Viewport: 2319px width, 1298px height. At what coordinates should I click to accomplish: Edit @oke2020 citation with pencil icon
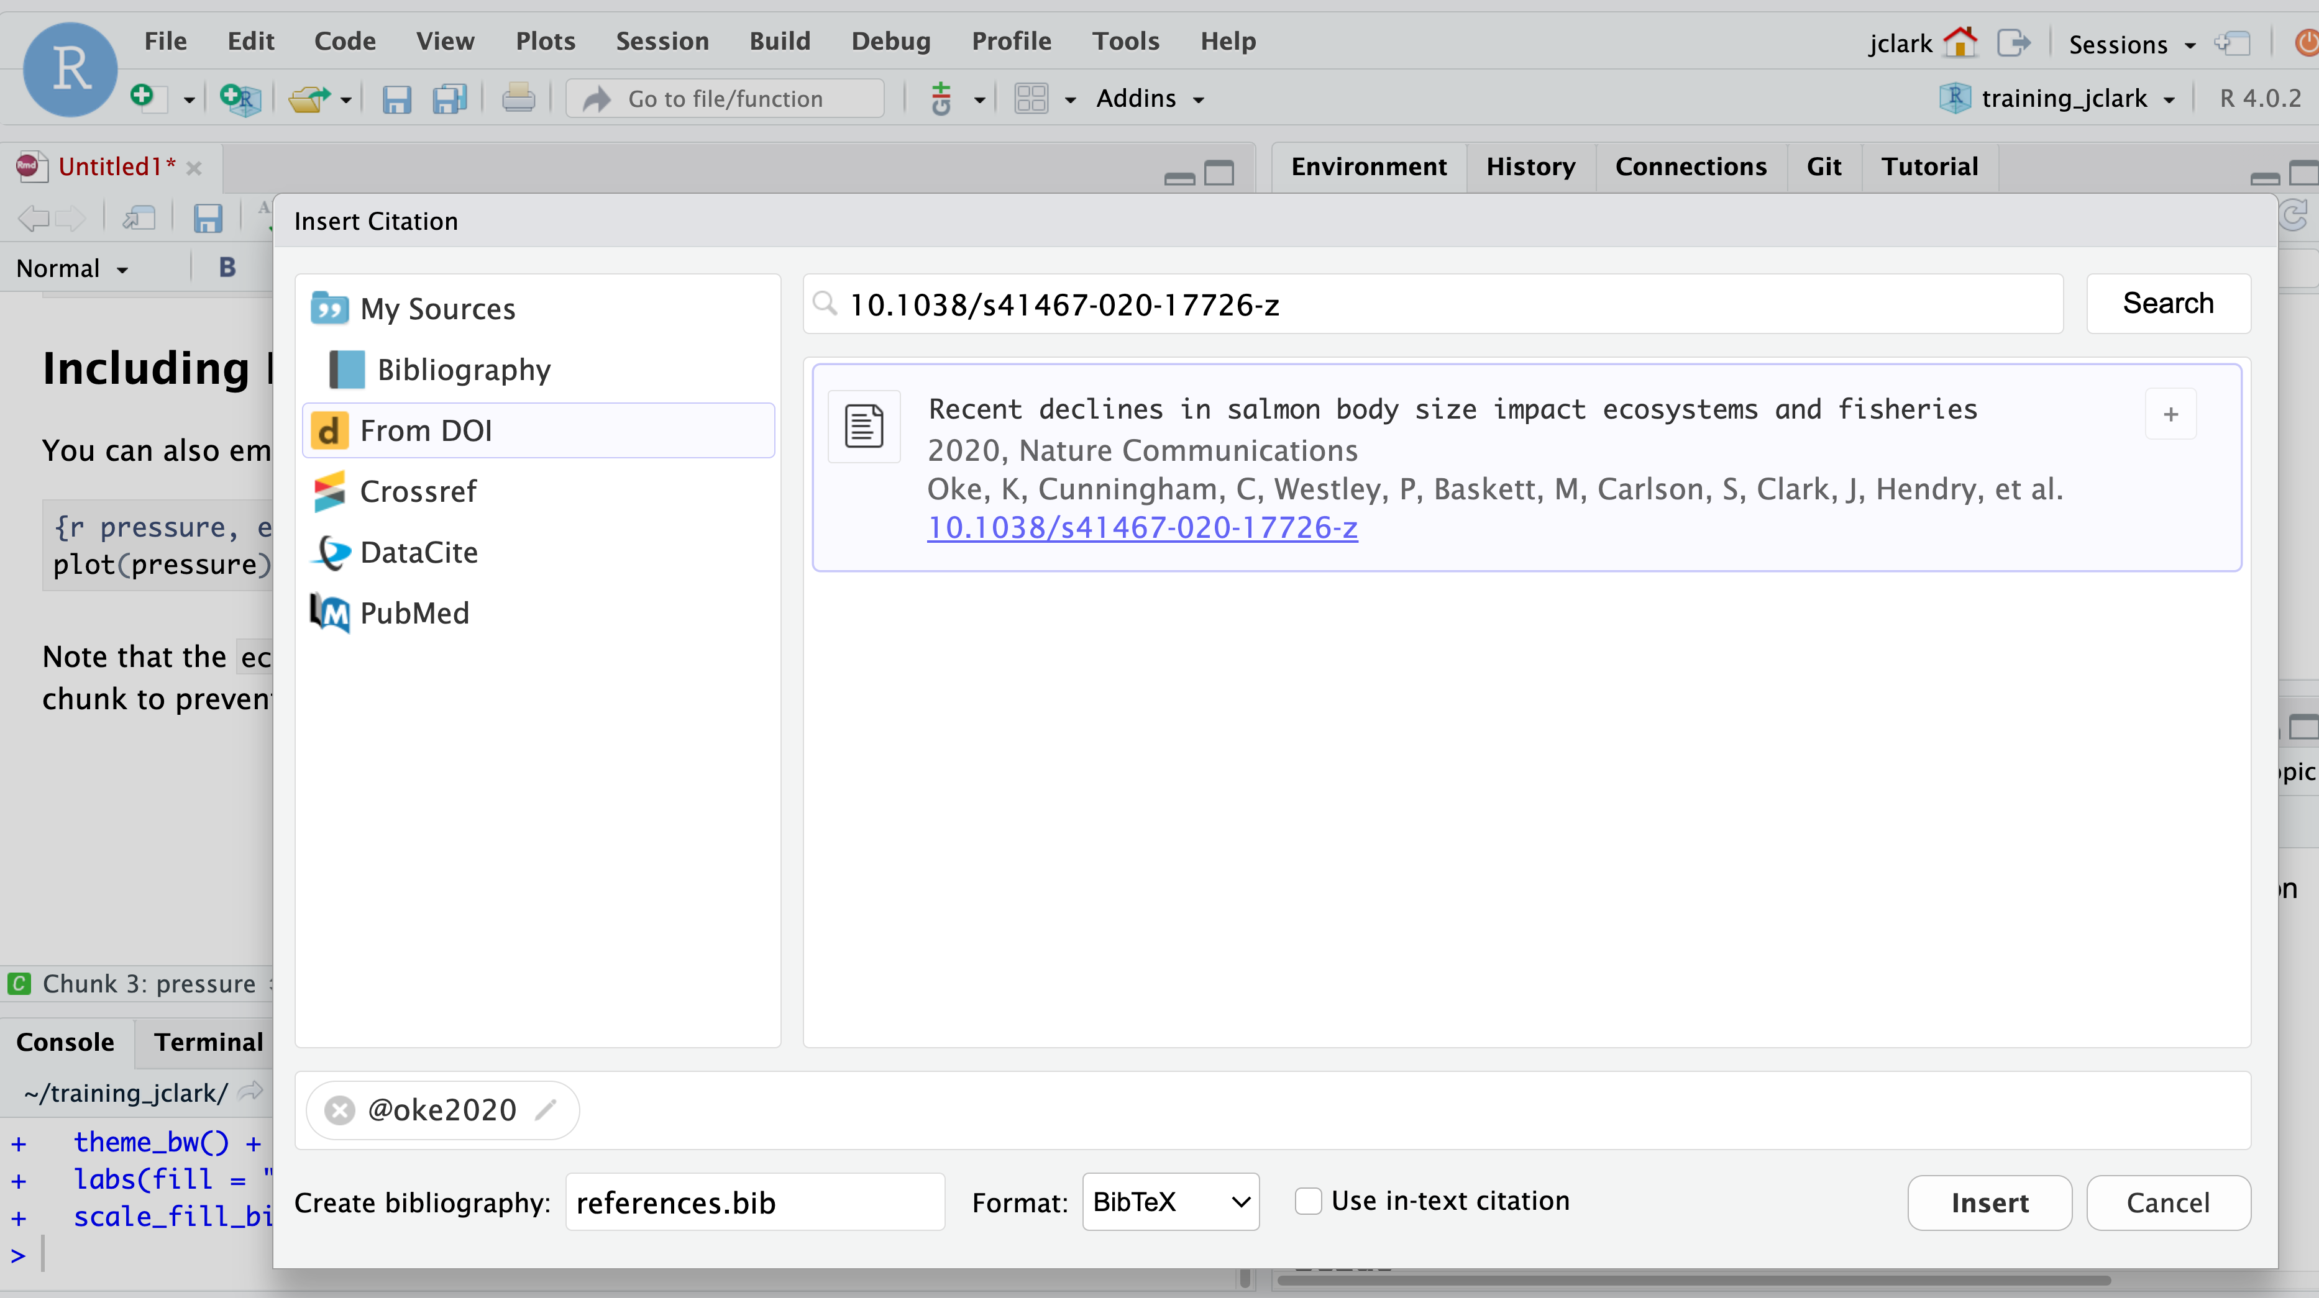tap(546, 1110)
